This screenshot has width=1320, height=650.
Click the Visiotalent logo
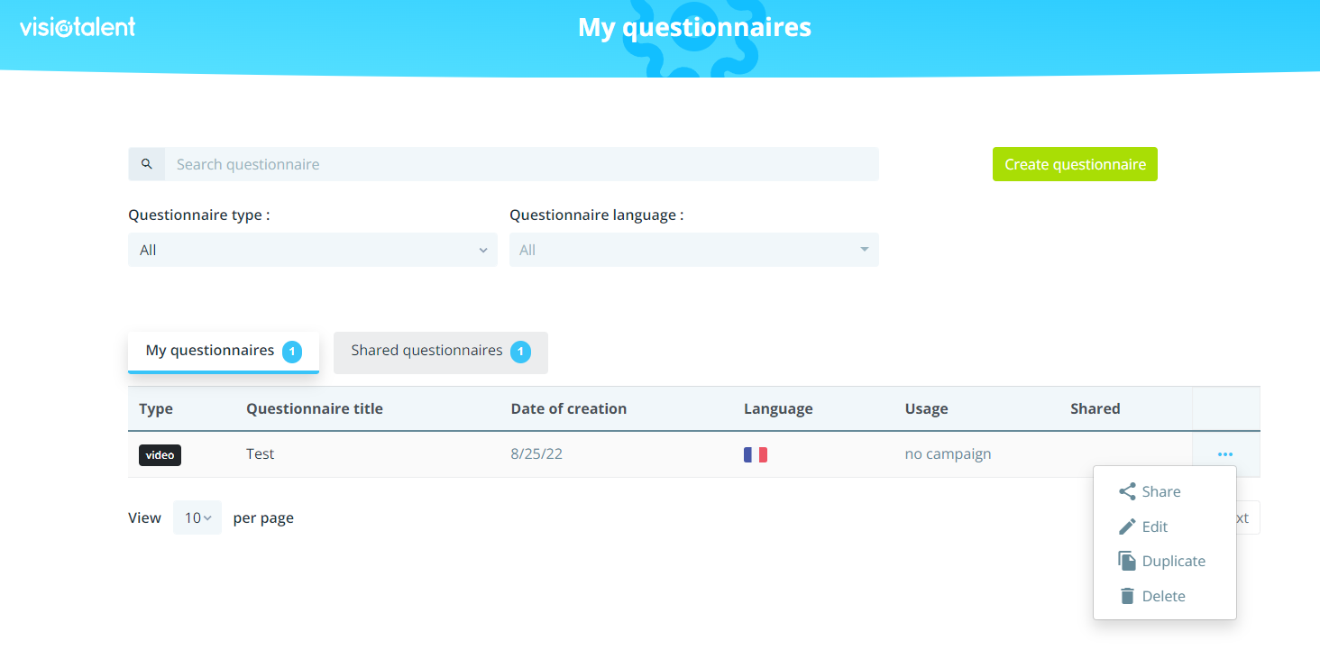78,27
